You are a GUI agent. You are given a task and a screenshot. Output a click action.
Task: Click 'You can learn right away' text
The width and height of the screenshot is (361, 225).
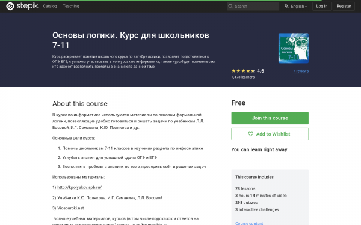point(259,149)
